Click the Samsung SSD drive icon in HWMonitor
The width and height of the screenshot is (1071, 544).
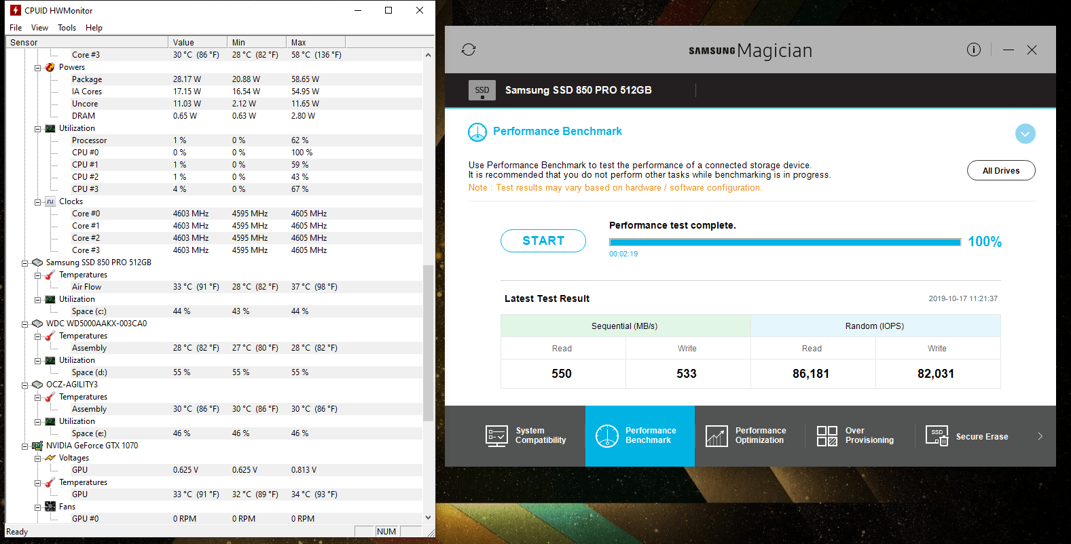(37, 263)
